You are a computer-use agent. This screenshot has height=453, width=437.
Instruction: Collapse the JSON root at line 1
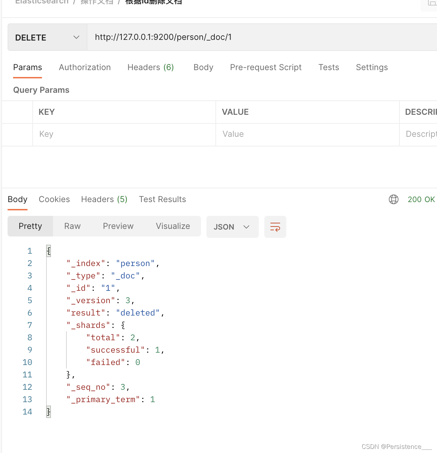(x=49, y=251)
